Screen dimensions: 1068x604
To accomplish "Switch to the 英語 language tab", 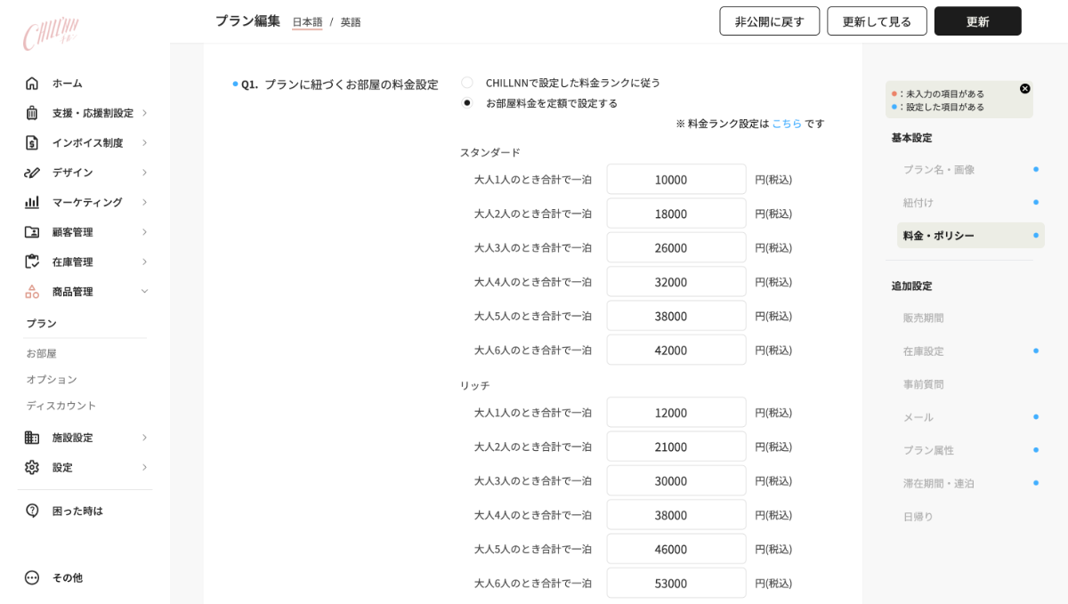I will (351, 21).
